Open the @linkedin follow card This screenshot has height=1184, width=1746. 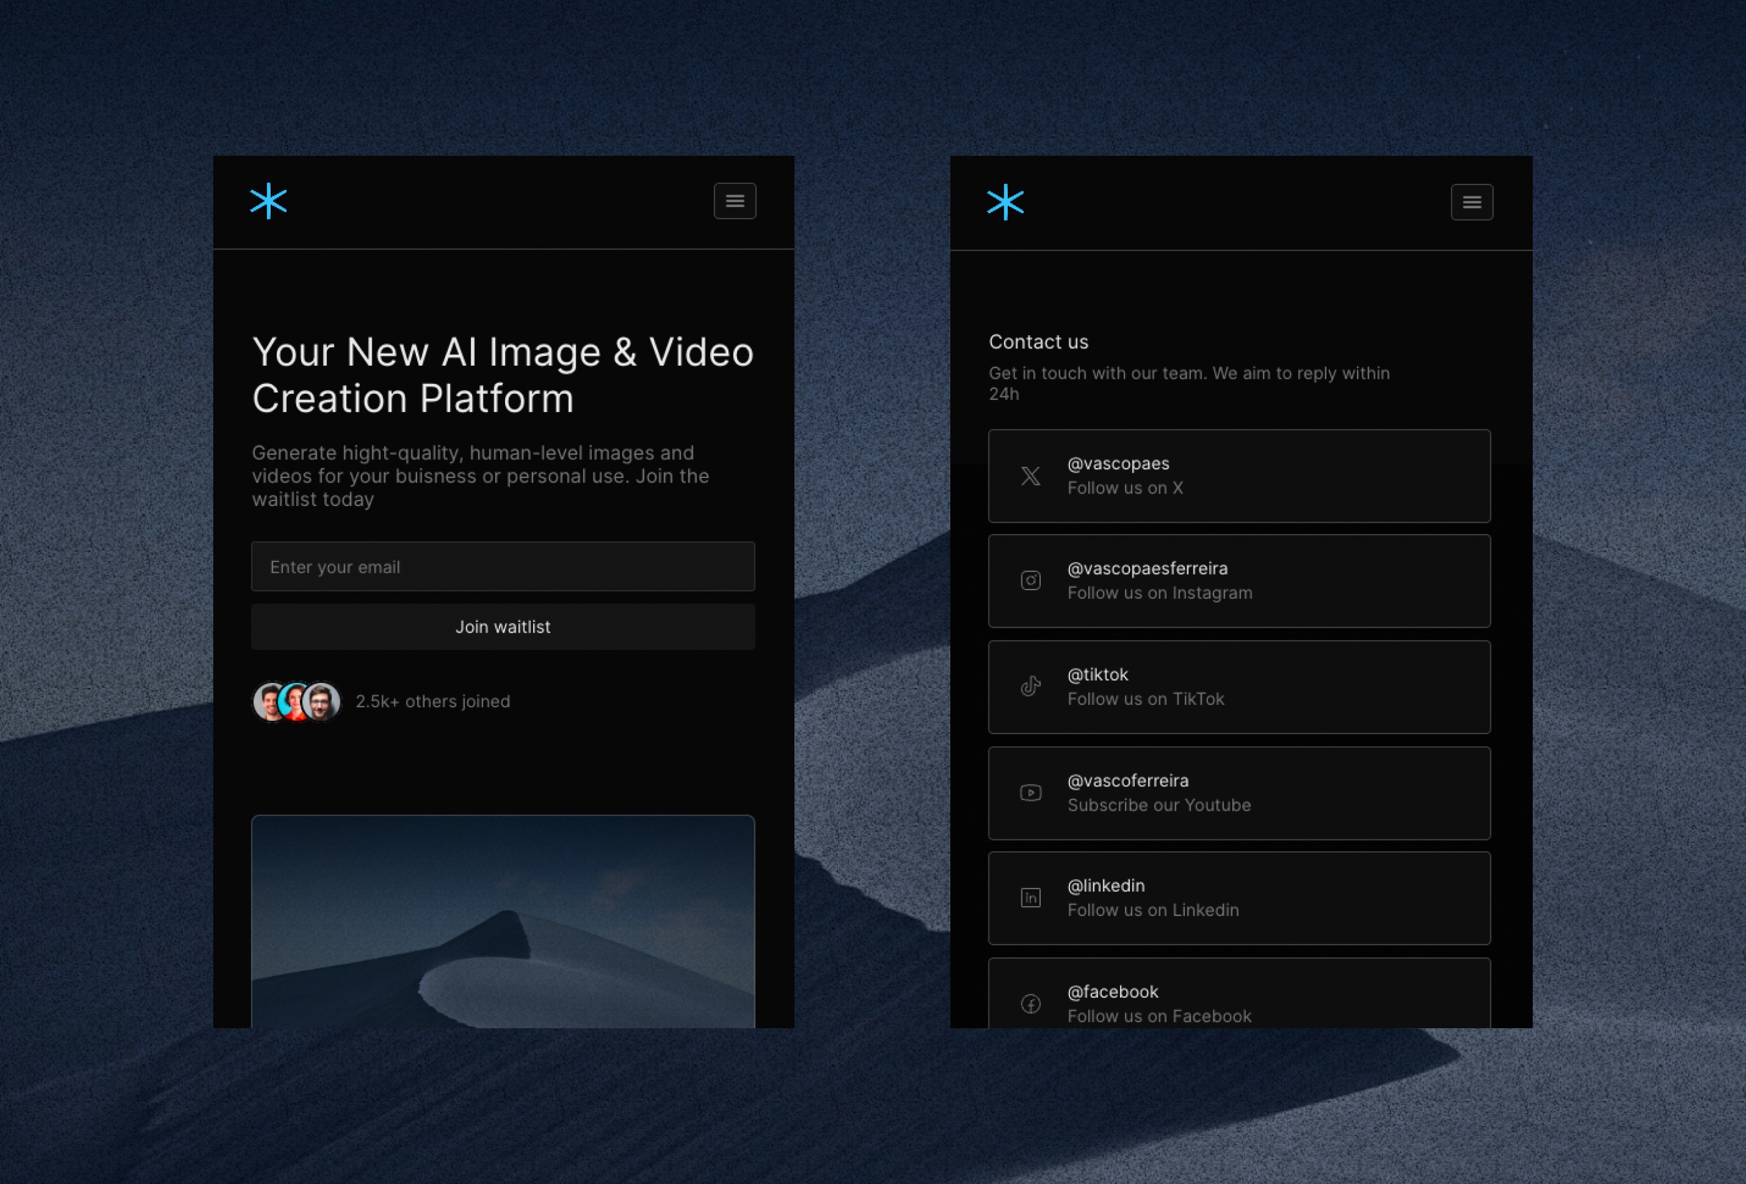[x=1239, y=898]
